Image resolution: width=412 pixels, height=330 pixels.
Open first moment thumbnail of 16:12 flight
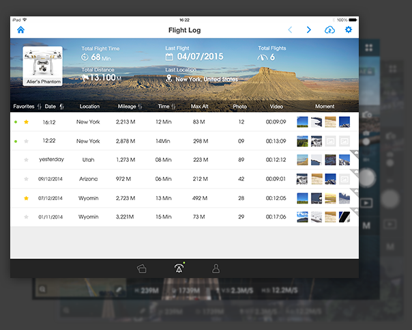(x=302, y=122)
